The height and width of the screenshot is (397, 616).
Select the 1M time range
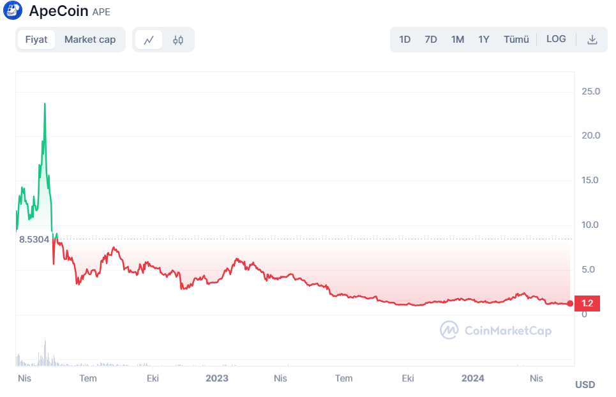pos(458,40)
